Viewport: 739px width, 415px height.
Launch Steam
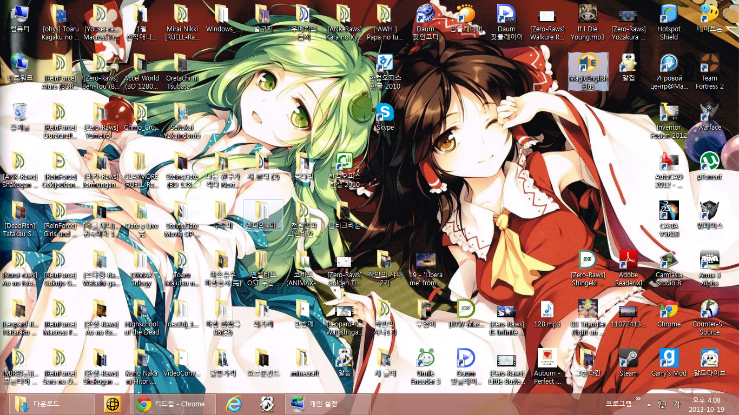pos(628,359)
